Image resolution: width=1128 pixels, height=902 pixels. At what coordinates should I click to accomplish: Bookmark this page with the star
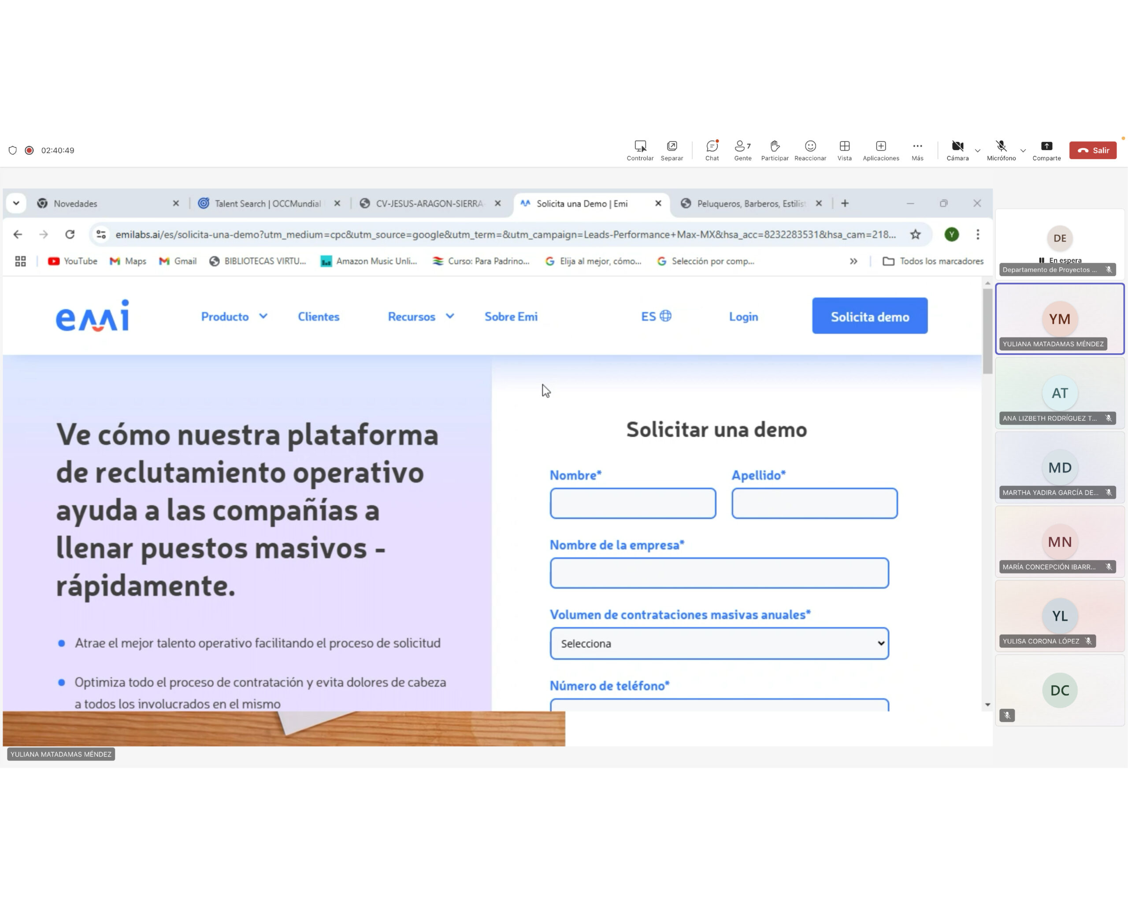[x=915, y=234]
